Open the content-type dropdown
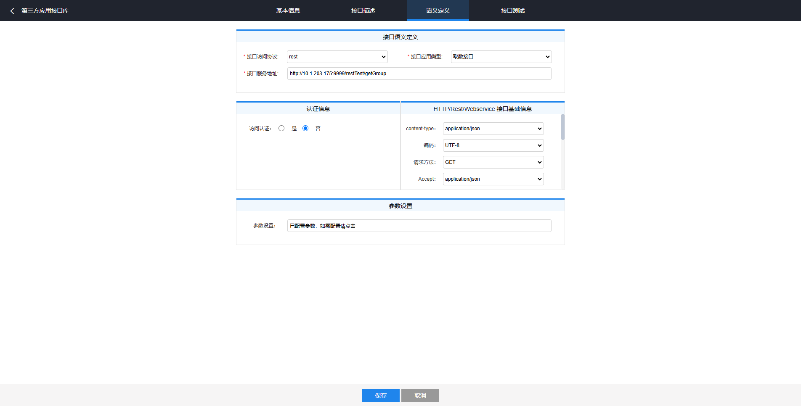 [493, 129]
